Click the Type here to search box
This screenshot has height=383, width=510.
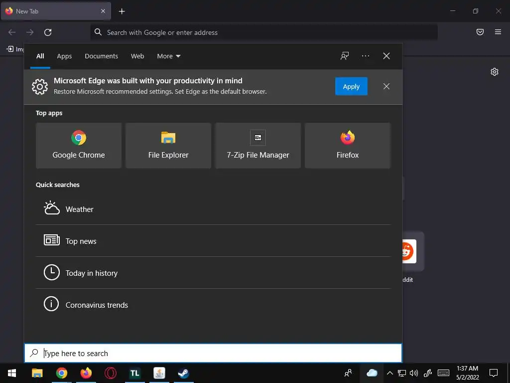213,353
